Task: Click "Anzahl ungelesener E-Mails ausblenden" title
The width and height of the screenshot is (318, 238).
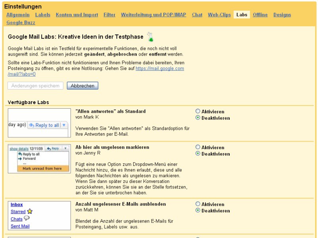Action: 121,204
